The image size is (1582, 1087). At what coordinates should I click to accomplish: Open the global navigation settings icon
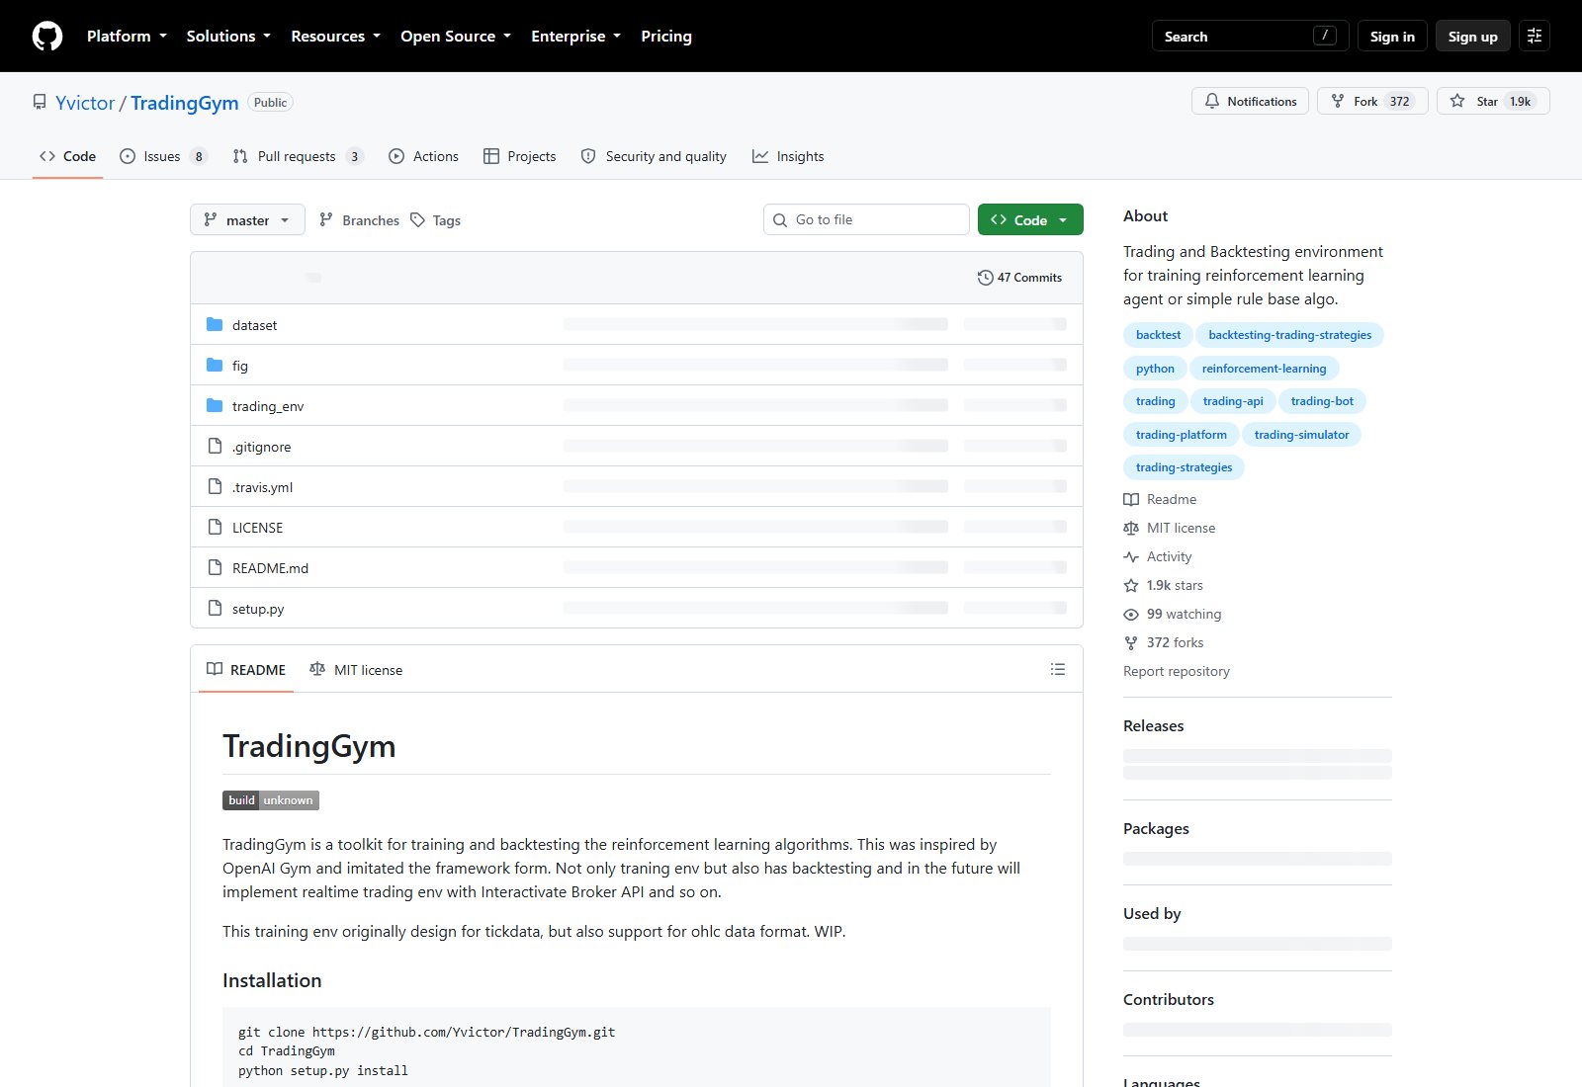pos(1535,36)
